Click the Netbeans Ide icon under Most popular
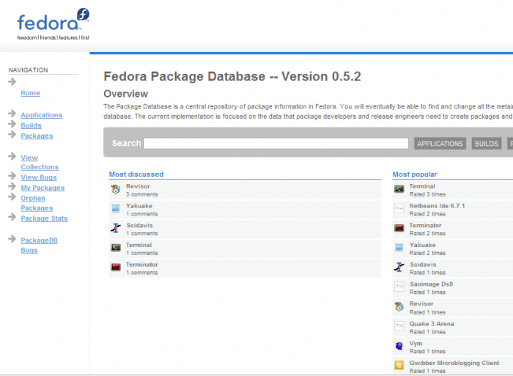The height and width of the screenshot is (376, 513). tap(399, 208)
